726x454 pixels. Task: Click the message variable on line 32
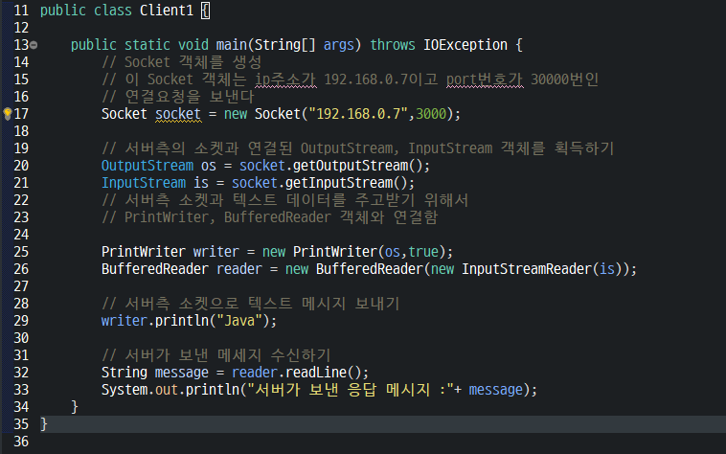click(182, 373)
